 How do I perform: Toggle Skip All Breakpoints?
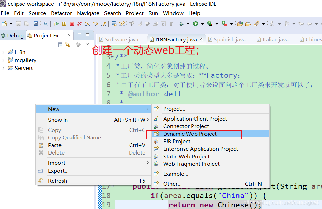46,24
